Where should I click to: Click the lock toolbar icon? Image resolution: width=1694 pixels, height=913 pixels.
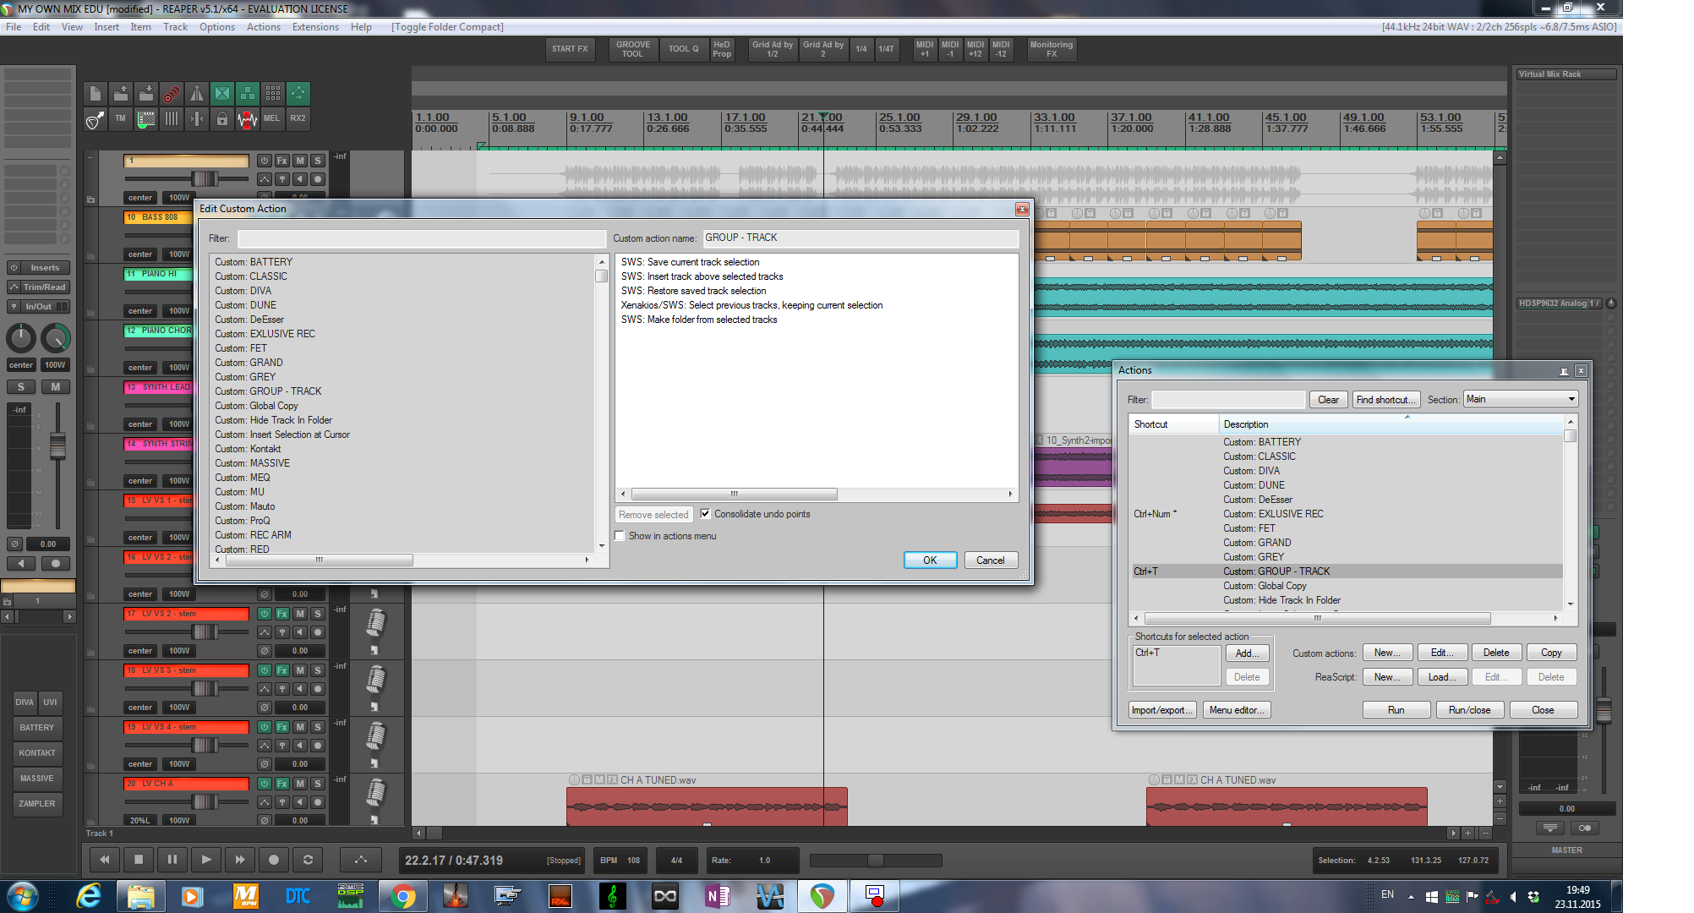(221, 119)
